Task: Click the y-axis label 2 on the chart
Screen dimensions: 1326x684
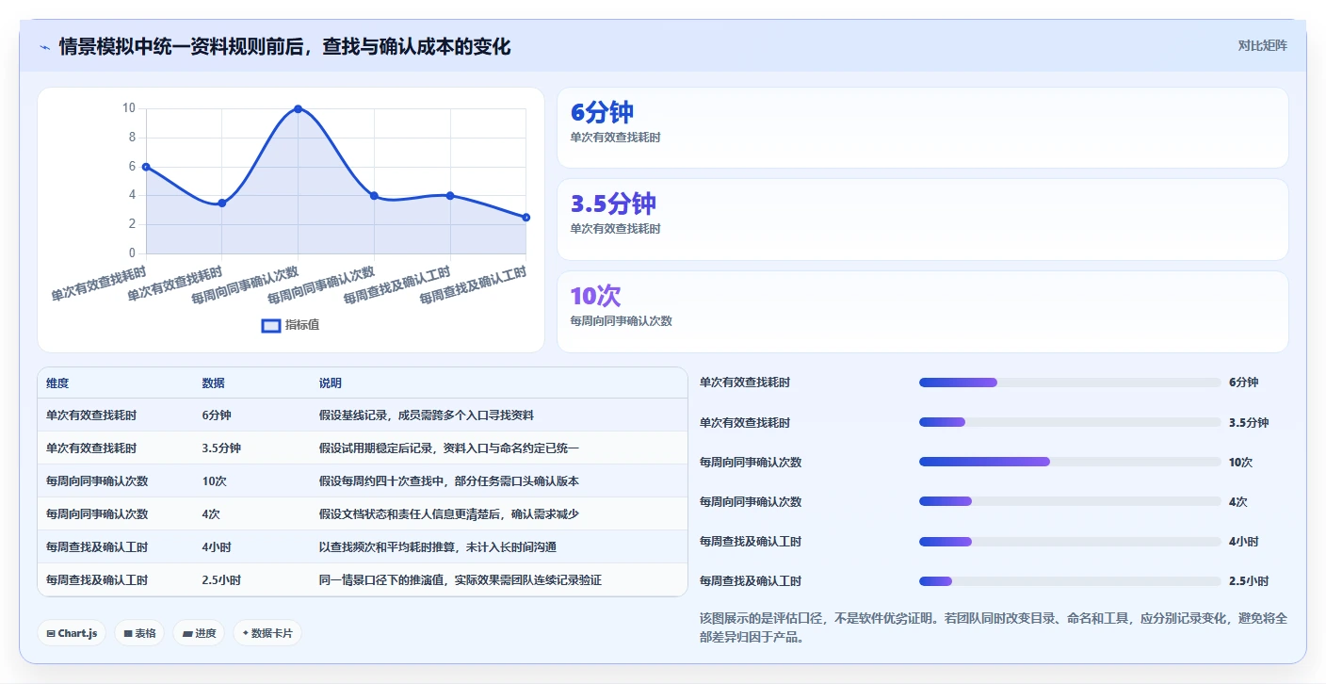Action: click(132, 224)
